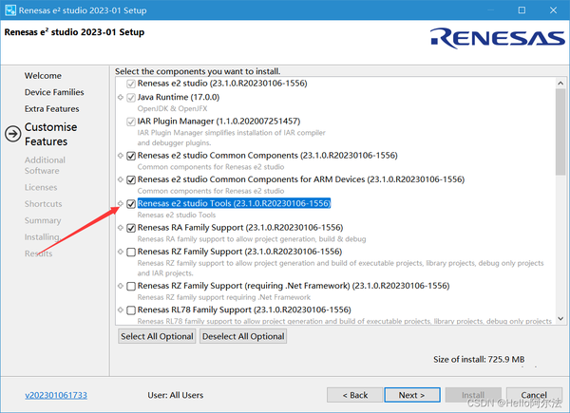The width and height of the screenshot is (570, 413).
Task: Click the Renesas setup window title icon
Action: (10, 10)
